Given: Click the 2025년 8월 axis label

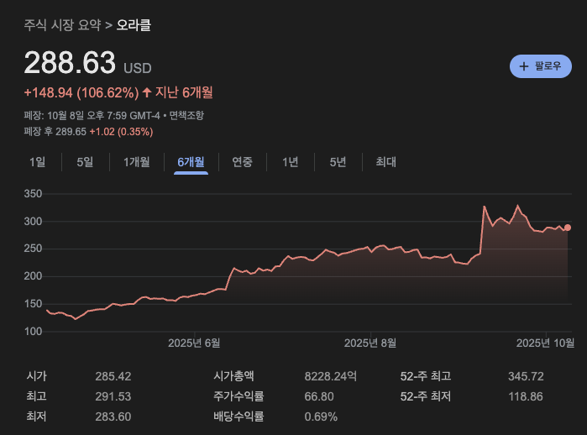Looking at the screenshot, I should click(x=370, y=343).
